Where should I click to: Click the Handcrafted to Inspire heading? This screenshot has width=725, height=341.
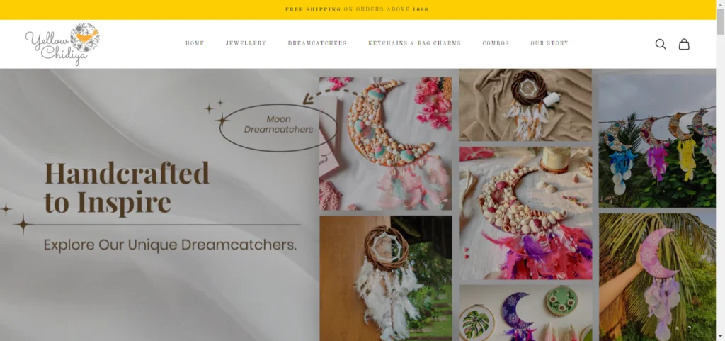127,187
